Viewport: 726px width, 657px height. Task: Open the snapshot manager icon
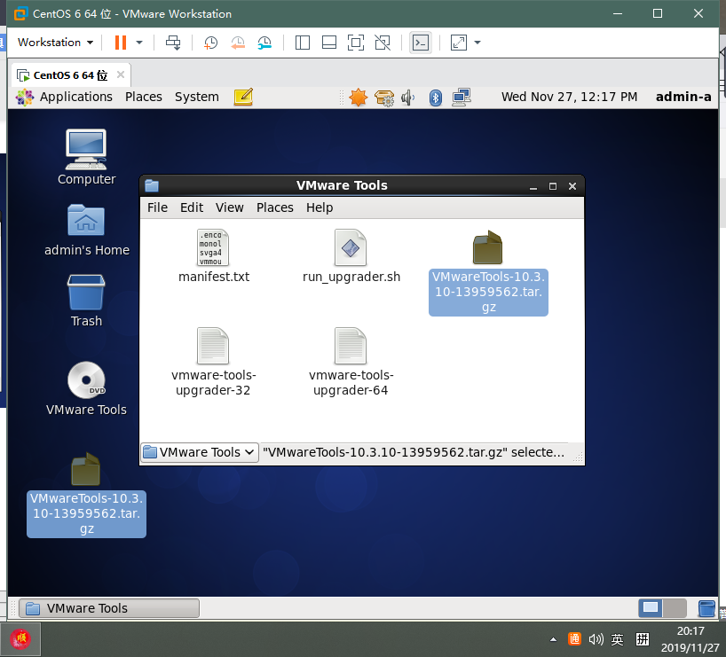[x=264, y=43]
